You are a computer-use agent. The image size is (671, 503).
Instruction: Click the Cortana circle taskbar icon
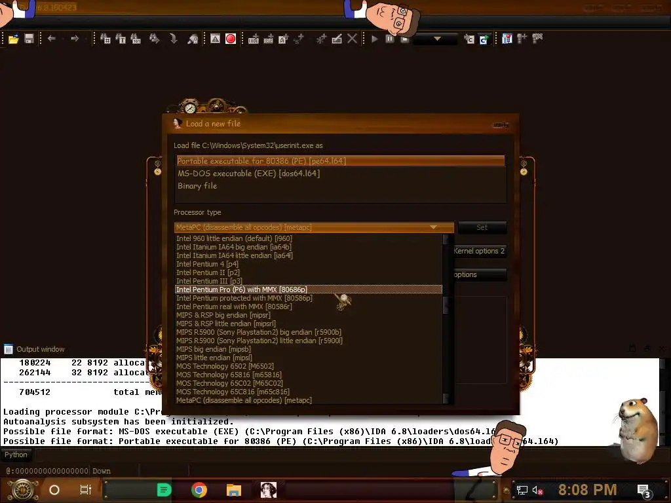(54, 490)
